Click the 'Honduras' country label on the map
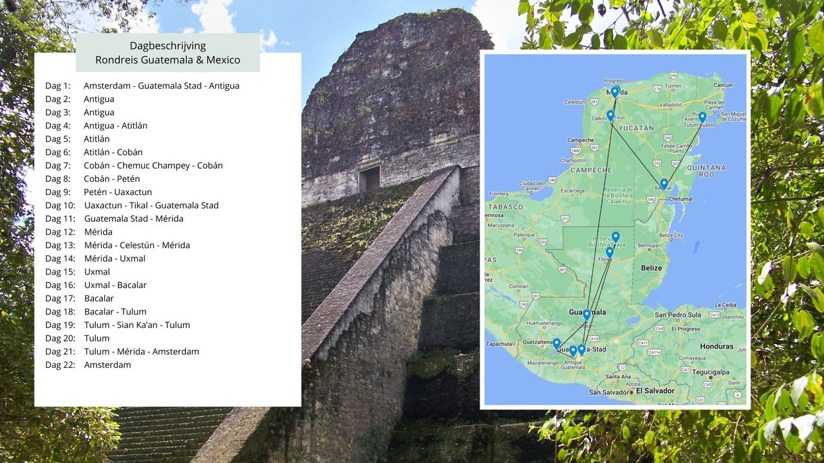The width and height of the screenshot is (824, 463). 716,346
